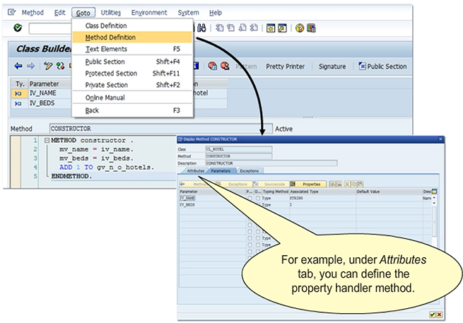Screen dimensions: 463x323
Task: Toggle the first checkbox in IV_NAME dialog row
Action: [x=250, y=199]
